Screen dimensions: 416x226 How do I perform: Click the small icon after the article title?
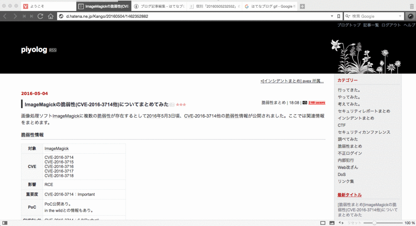(x=172, y=104)
